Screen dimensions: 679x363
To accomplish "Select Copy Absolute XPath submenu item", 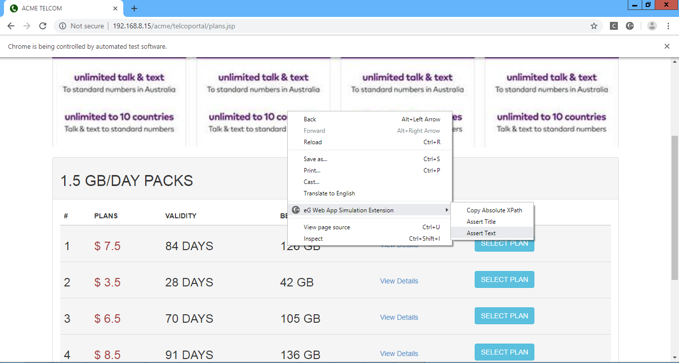I will point(492,210).
